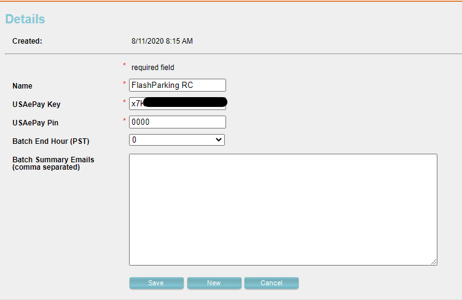The height and width of the screenshot is (300, 462).
Task: Click the Created label
Action: coord(27,41)
